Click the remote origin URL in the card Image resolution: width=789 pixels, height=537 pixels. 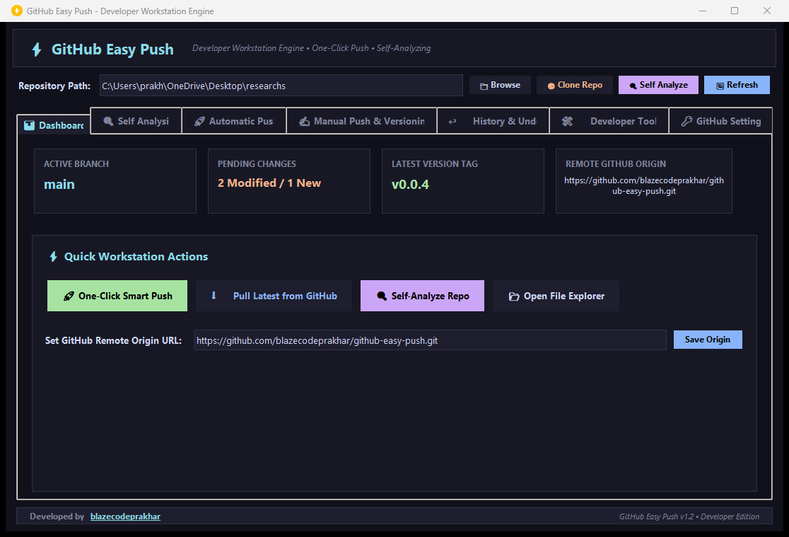pos(643,185)
